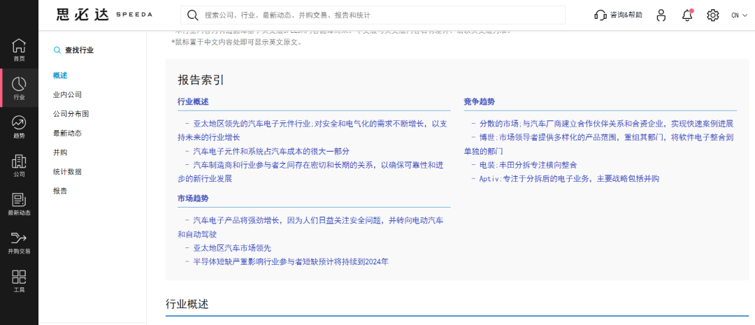The image size is (755, 325).
Task: View notifications via the bell icon
Action: click(x=687, y=15)
